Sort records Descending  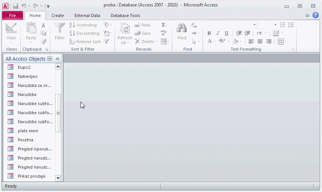(x=84, y=33)
